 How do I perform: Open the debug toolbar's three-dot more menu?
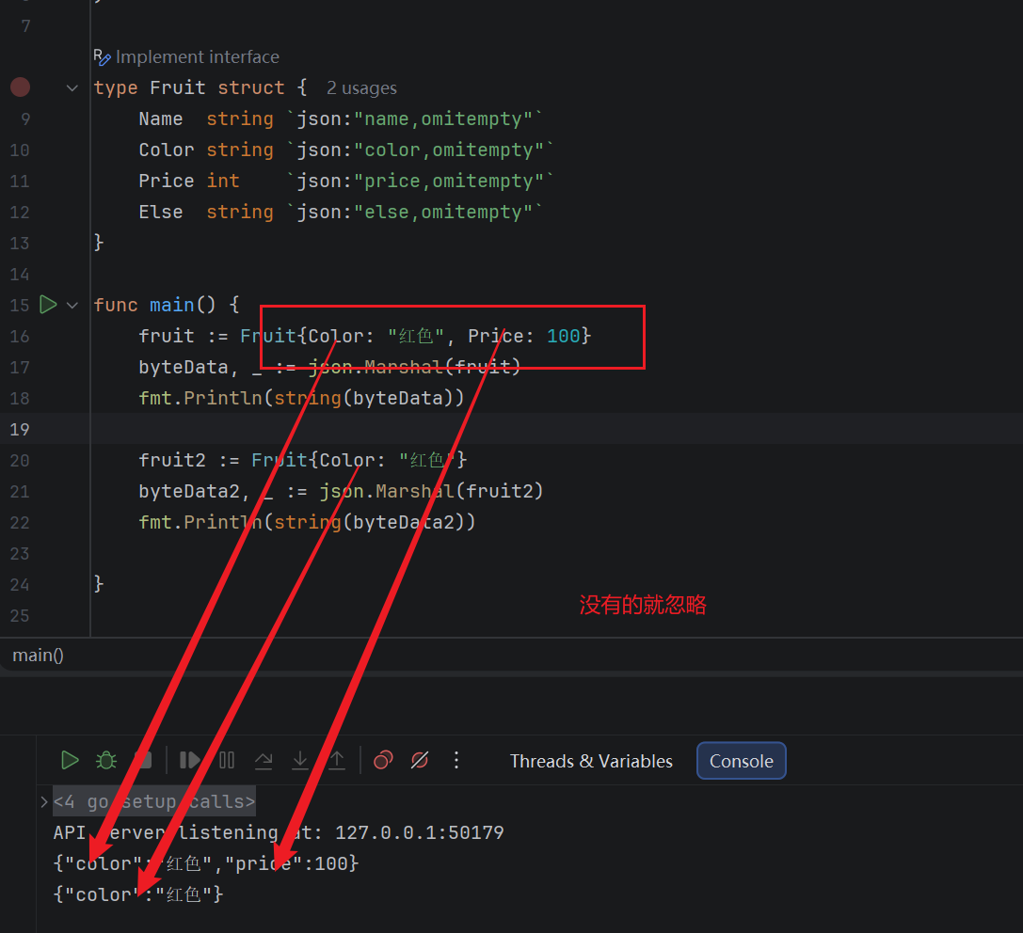click(x=456, y=760)
